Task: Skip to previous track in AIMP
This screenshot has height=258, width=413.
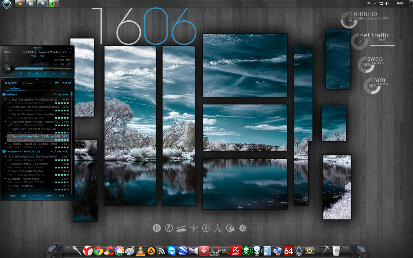Action: click(21, 74)
